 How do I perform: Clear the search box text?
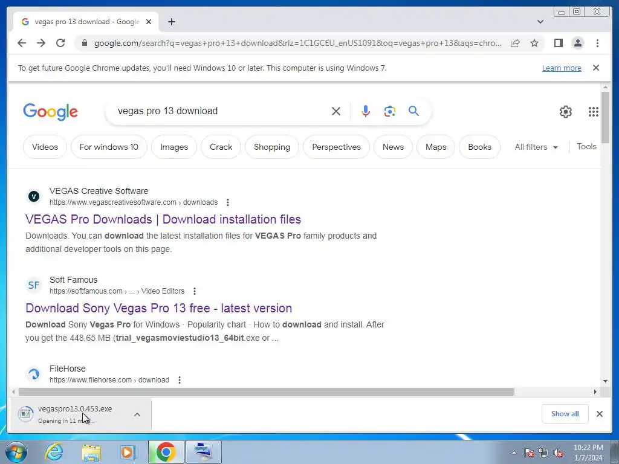pos(336,111)
